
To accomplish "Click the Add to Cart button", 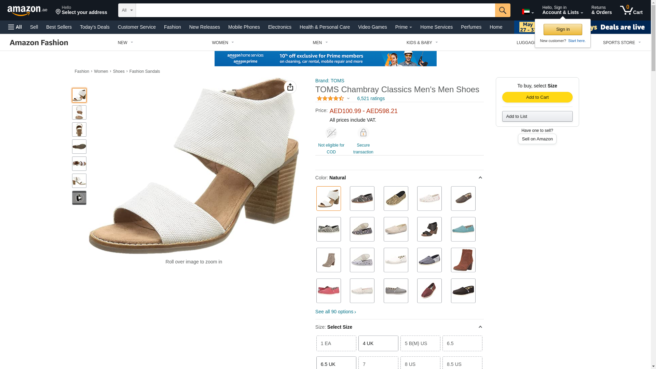I will coord(537,97).
